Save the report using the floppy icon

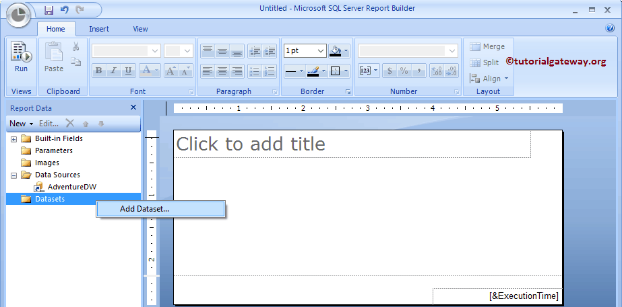pyautogui.click(x=49, y=10)
